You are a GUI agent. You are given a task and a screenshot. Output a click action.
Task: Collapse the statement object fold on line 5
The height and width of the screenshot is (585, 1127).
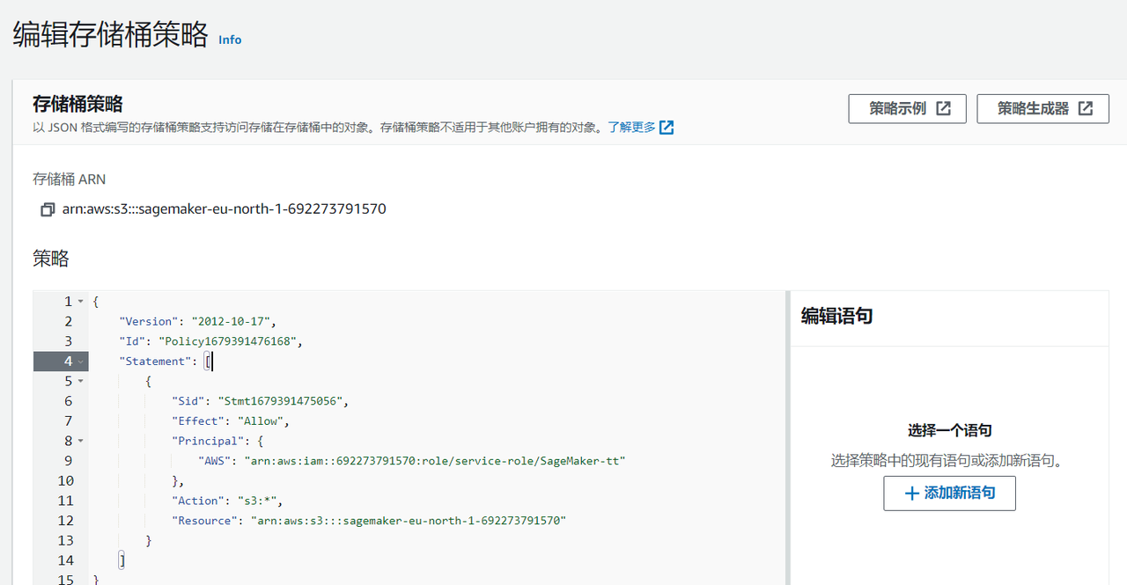pyautogui.click(x=81, y=381)
